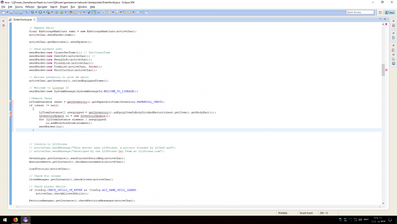
Task: Click the Open Perspective icon
Action: tap(380, 12)
